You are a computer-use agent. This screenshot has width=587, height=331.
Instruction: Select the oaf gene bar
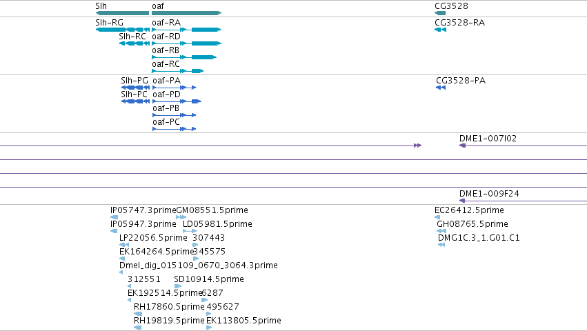coord(186,13)
